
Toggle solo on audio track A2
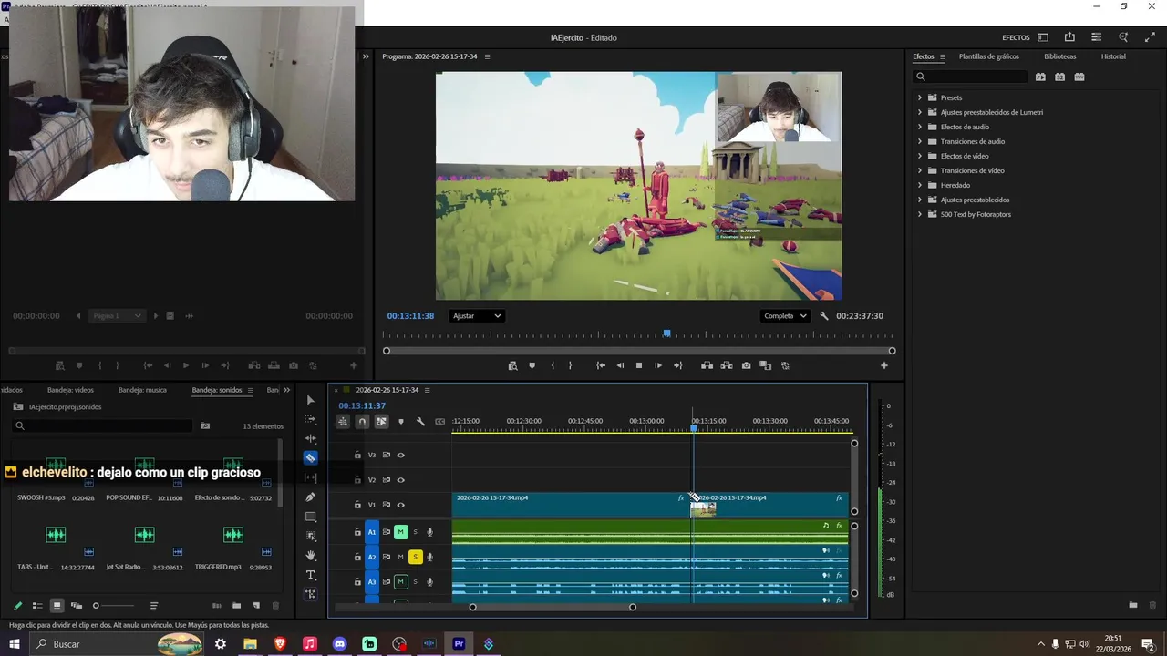pos(415,557)
